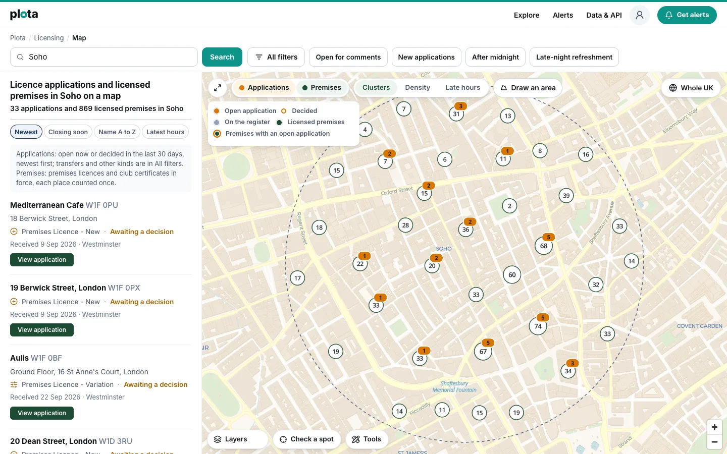This screenshot has height=454, width=727.
Task: Zoom in the map
Action: click(714, 427)
